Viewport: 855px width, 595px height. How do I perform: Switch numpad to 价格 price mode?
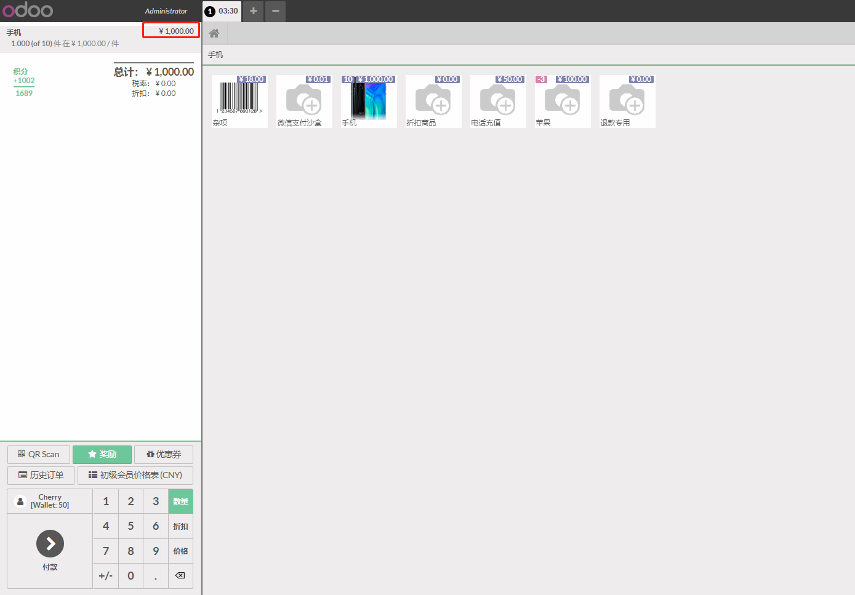click(180, 551)
